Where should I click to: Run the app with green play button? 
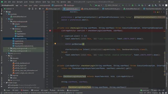pos(123,5)
